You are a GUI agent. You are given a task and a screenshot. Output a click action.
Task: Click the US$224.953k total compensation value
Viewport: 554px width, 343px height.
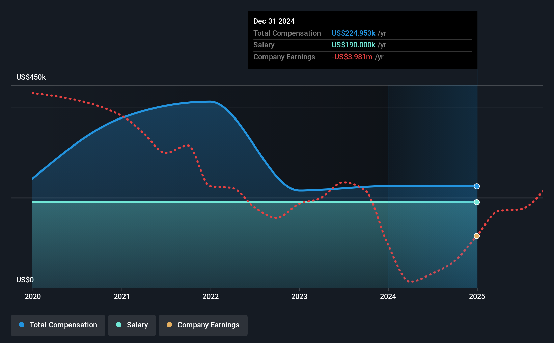[353, 33]
